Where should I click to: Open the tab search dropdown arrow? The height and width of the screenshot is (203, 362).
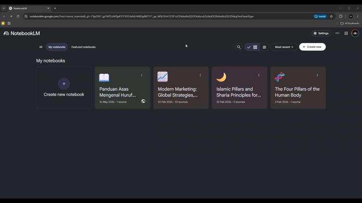pos(4,8)
